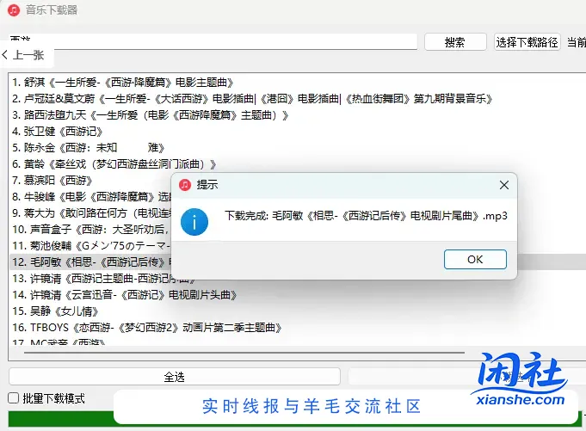Select song 1 舒淇《一生所爱》

[x=123, y=83]
